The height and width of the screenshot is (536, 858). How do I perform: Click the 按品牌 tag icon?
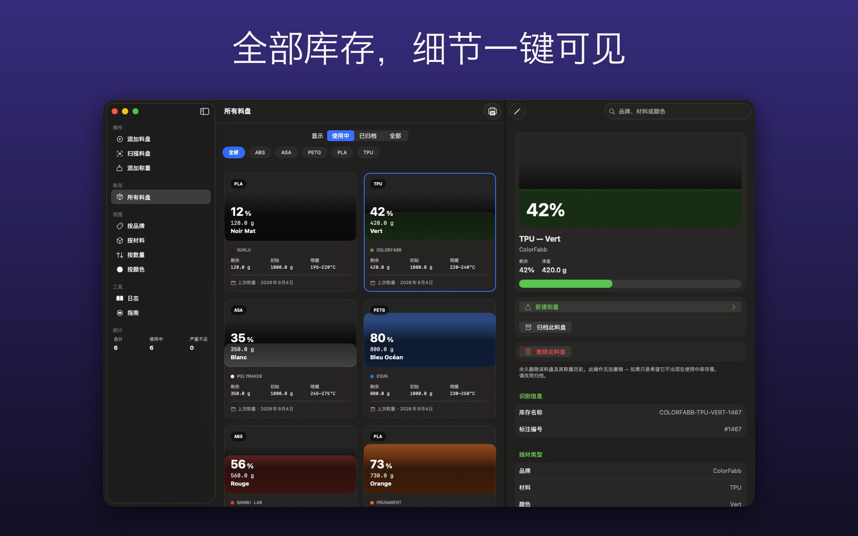pyautogui.click(x=120, y=226)
